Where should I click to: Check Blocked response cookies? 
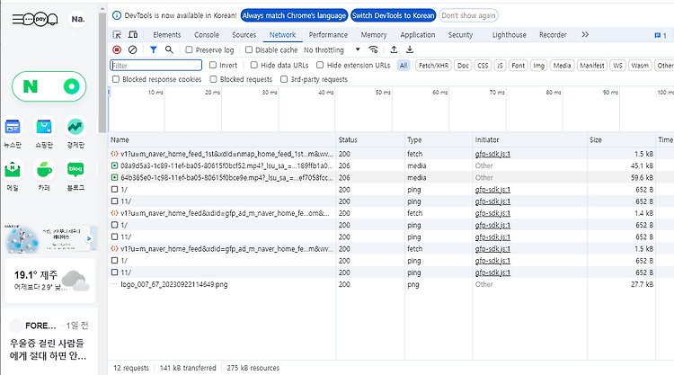pos(116,79)
